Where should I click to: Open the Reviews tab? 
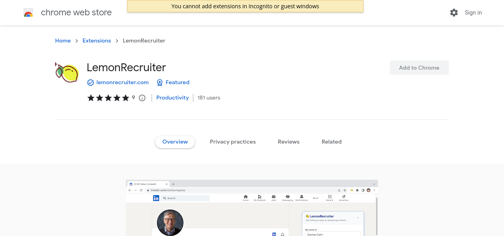289,142
